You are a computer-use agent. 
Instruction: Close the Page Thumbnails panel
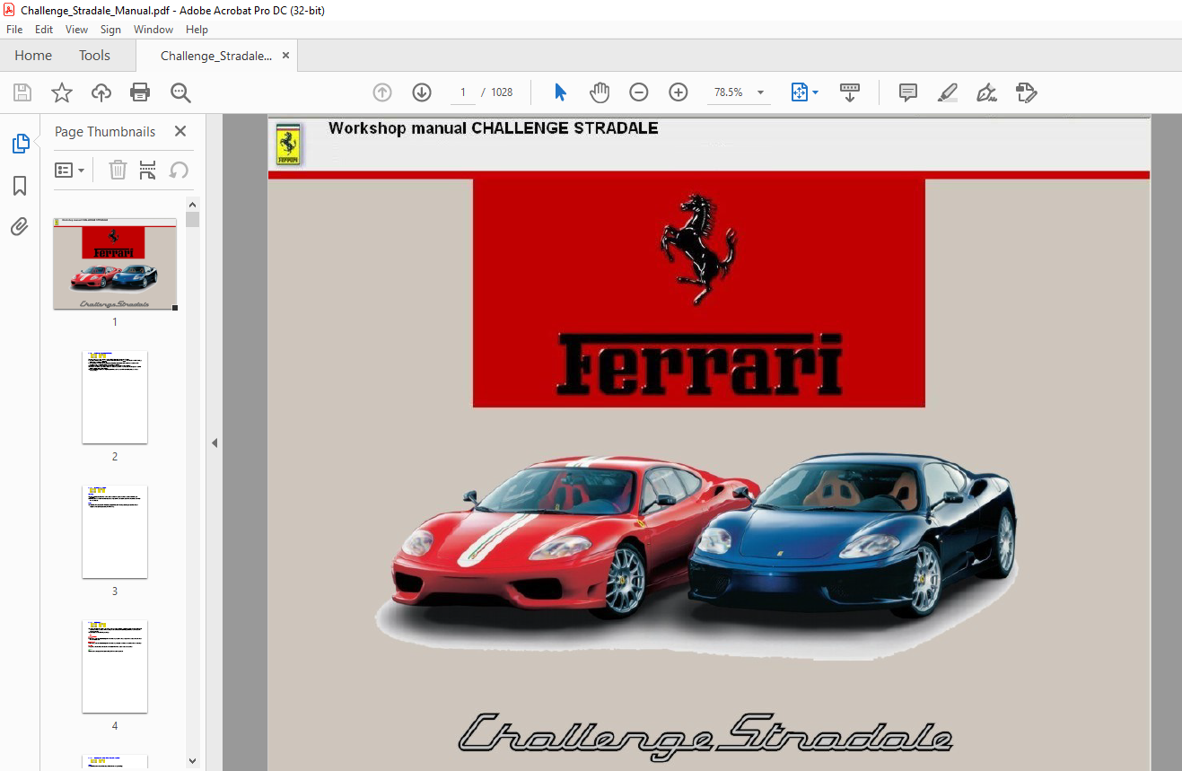(179, 131)
